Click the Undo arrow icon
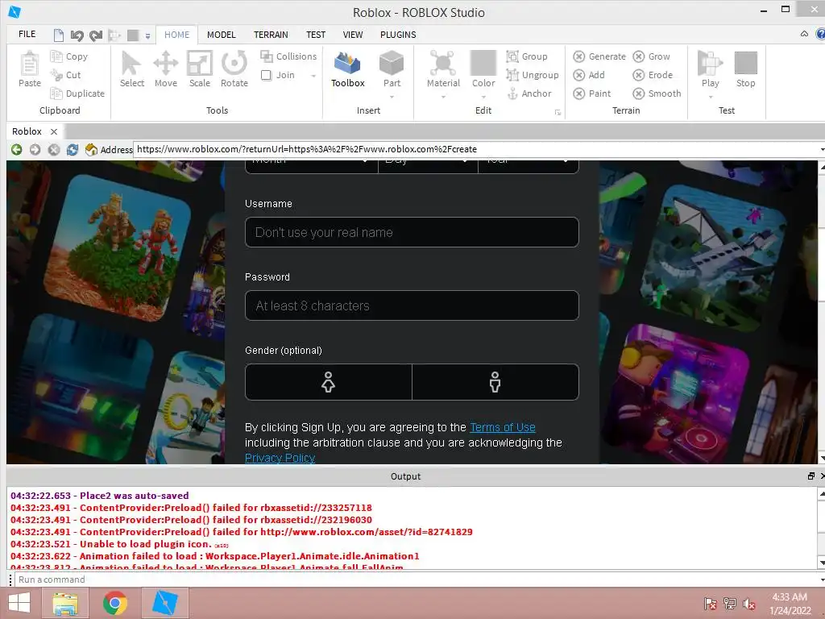This screenshot has width=825, height=619. coord(77,35)
